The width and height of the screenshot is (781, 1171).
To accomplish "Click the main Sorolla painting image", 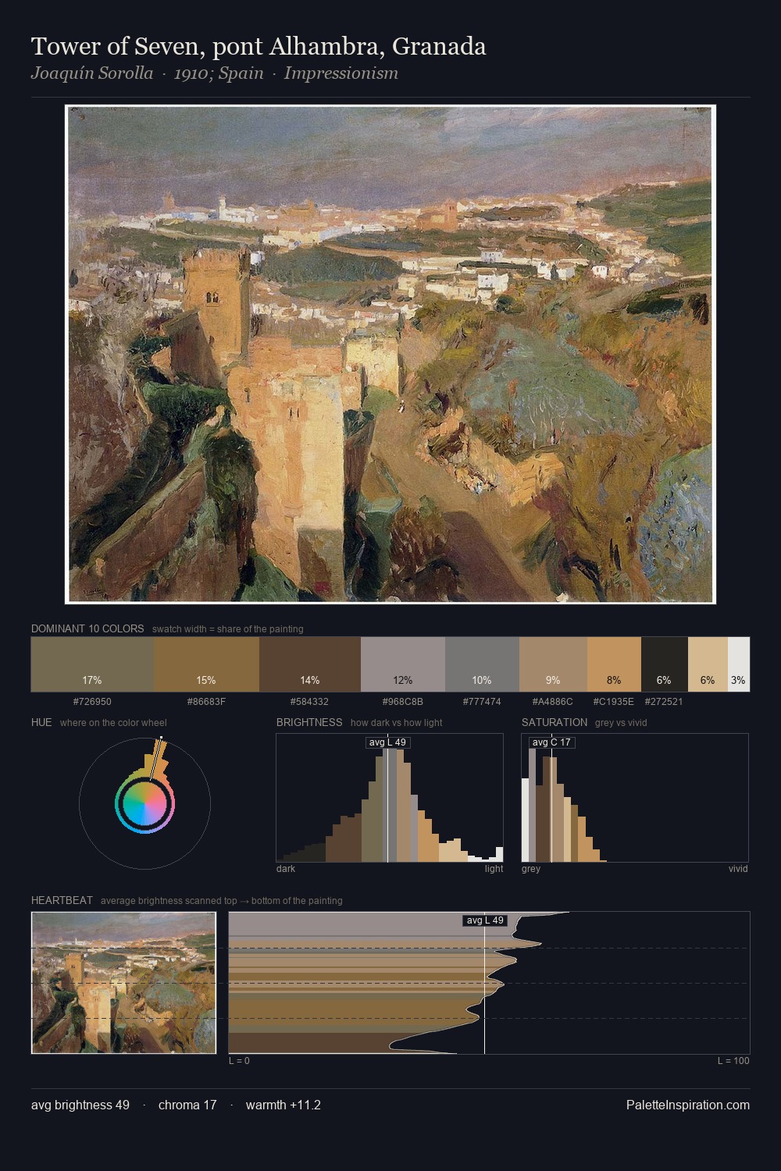I will (x=390, y=354).
